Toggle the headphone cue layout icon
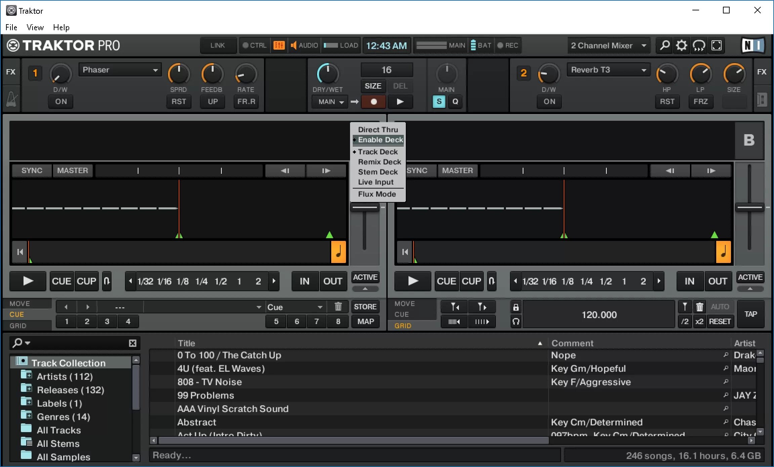 point(699,45)
